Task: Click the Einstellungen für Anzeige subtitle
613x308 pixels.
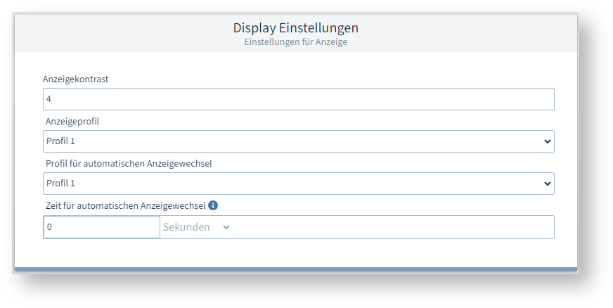Action: click(x=295, y=42)
